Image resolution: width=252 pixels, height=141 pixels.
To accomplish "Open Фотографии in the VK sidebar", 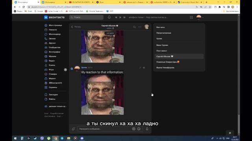I will [54, 52].
